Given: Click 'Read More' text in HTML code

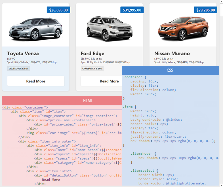Looking at the screenshot, I should coord(51,180).
